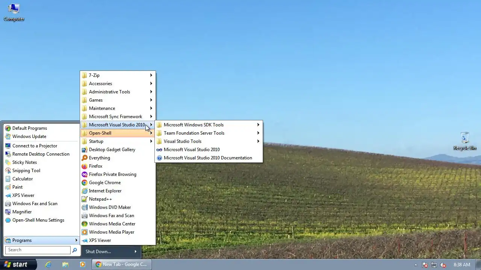Click the Programs menu item

[x=41, y=240]
